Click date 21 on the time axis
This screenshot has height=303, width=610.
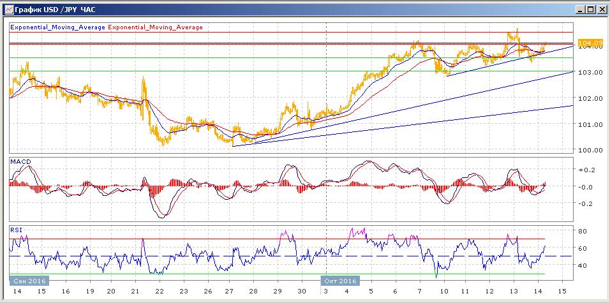click(135, 291)
